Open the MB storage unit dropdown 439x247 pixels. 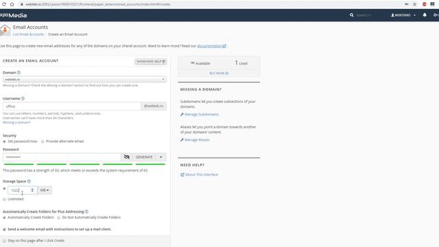click(45, 190)
